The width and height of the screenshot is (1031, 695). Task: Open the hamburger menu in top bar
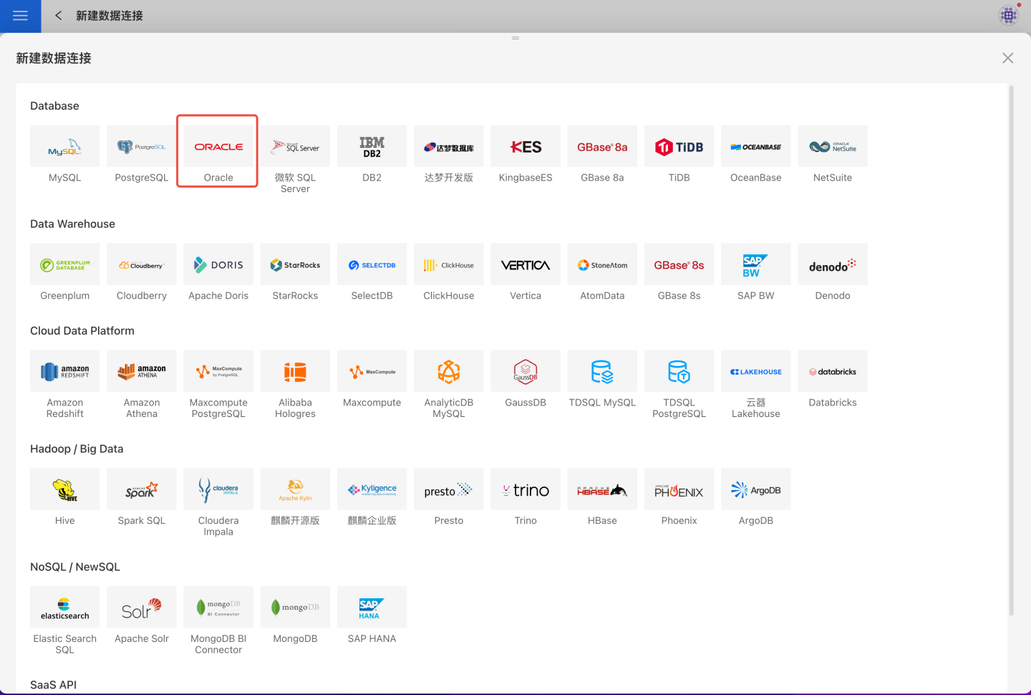[x=20, y=16]
